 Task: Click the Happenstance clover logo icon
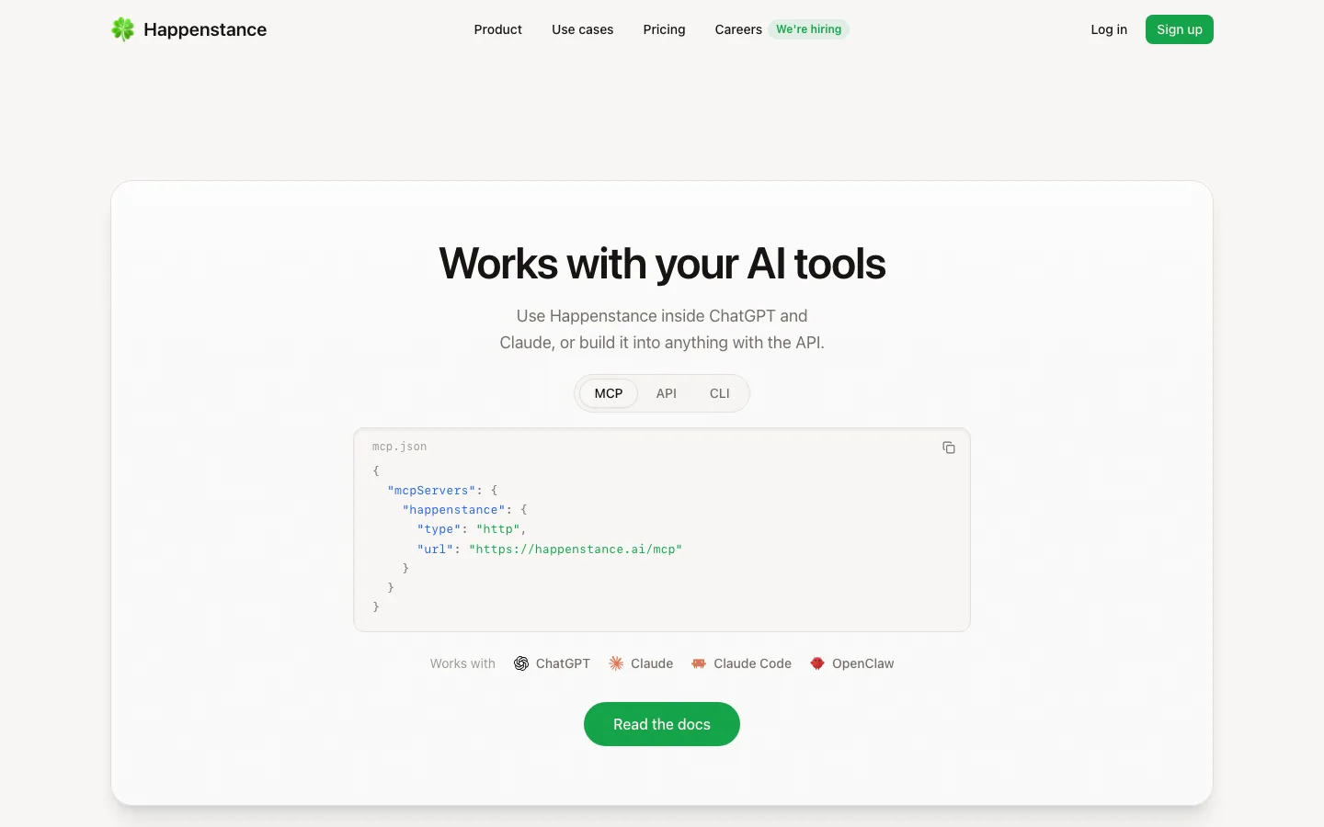[x=122, y=29]
